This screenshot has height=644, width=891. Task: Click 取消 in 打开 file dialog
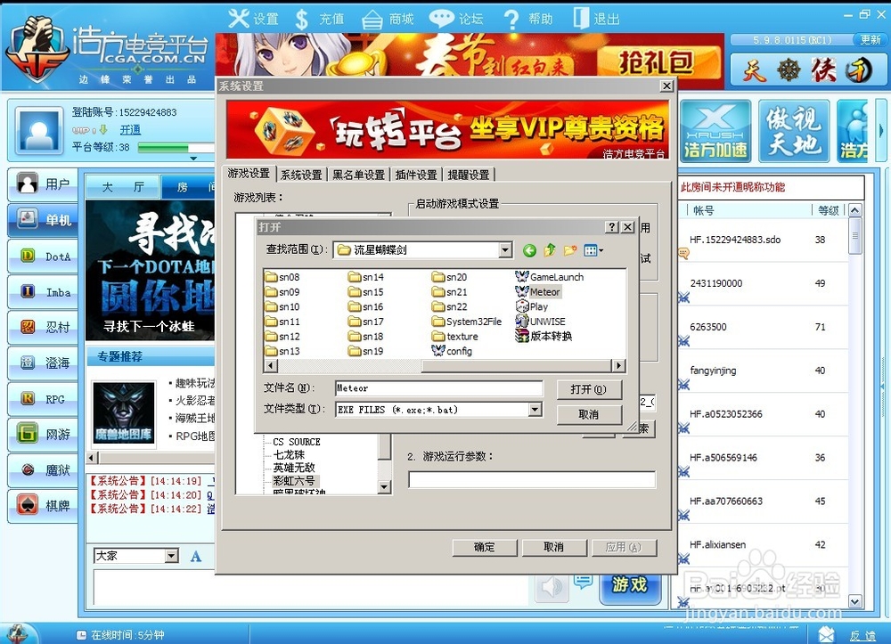coord(589,414)
